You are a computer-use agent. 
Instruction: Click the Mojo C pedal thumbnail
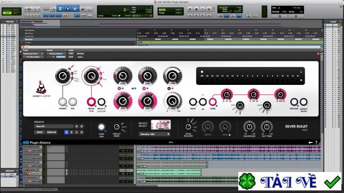[156, 124]
